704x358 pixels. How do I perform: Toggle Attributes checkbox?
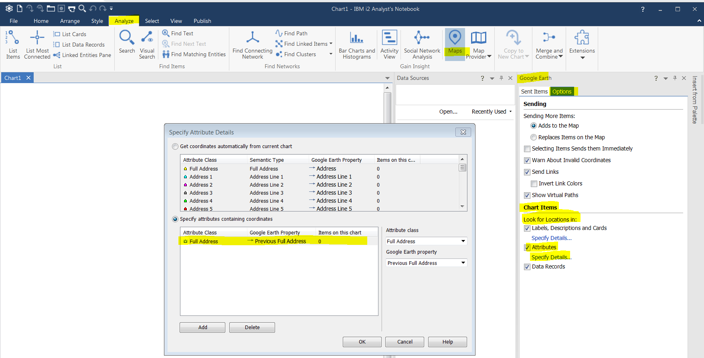[x=527, y=248]
